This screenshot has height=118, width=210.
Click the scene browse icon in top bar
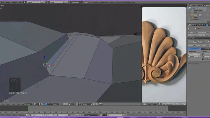pos(48,2)
